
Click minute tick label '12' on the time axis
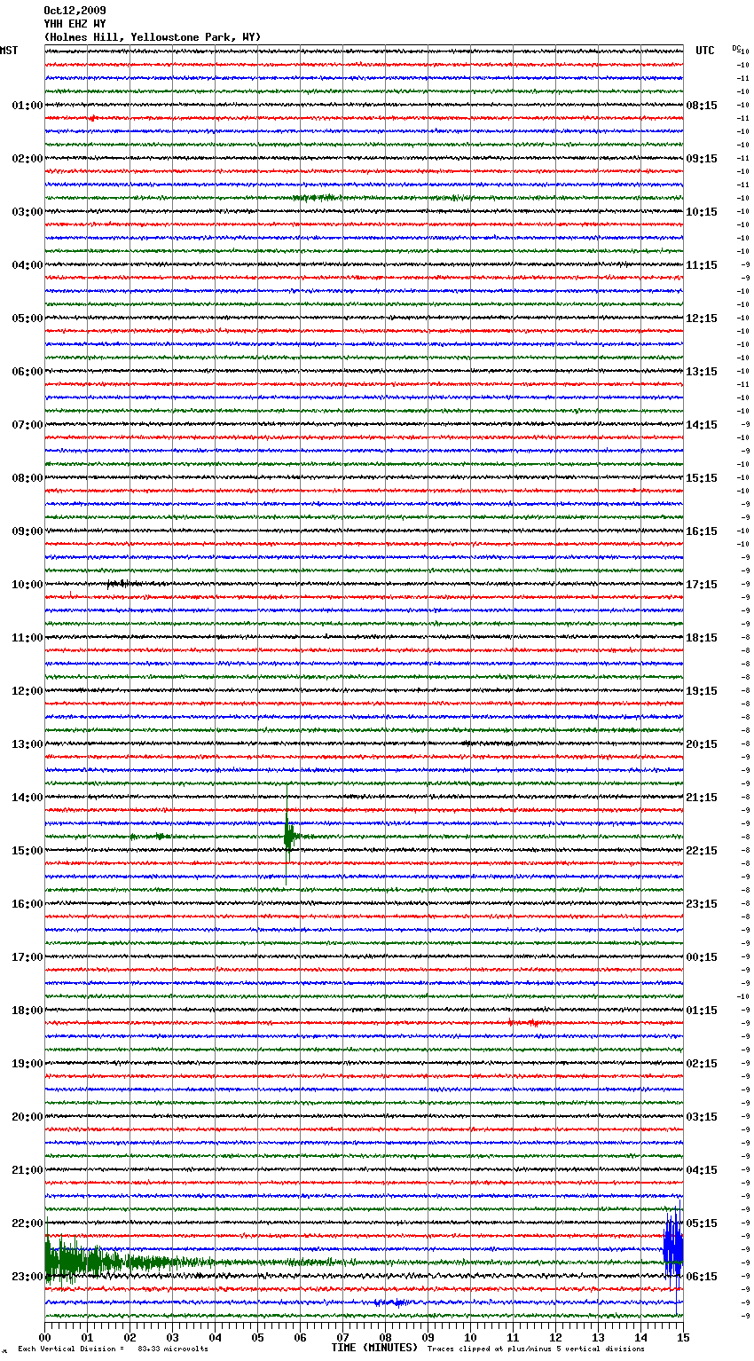(555, 1337)
